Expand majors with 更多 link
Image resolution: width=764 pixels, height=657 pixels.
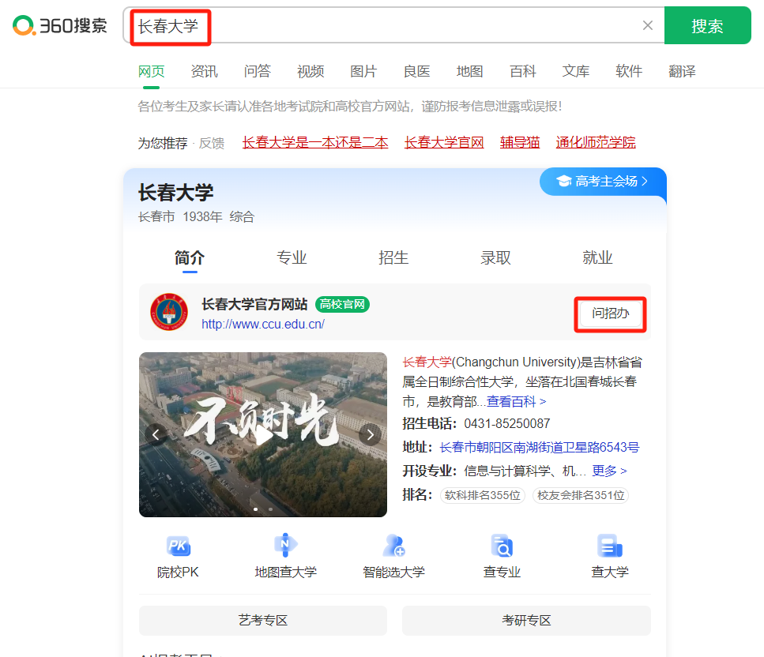[x=610, y=471]
